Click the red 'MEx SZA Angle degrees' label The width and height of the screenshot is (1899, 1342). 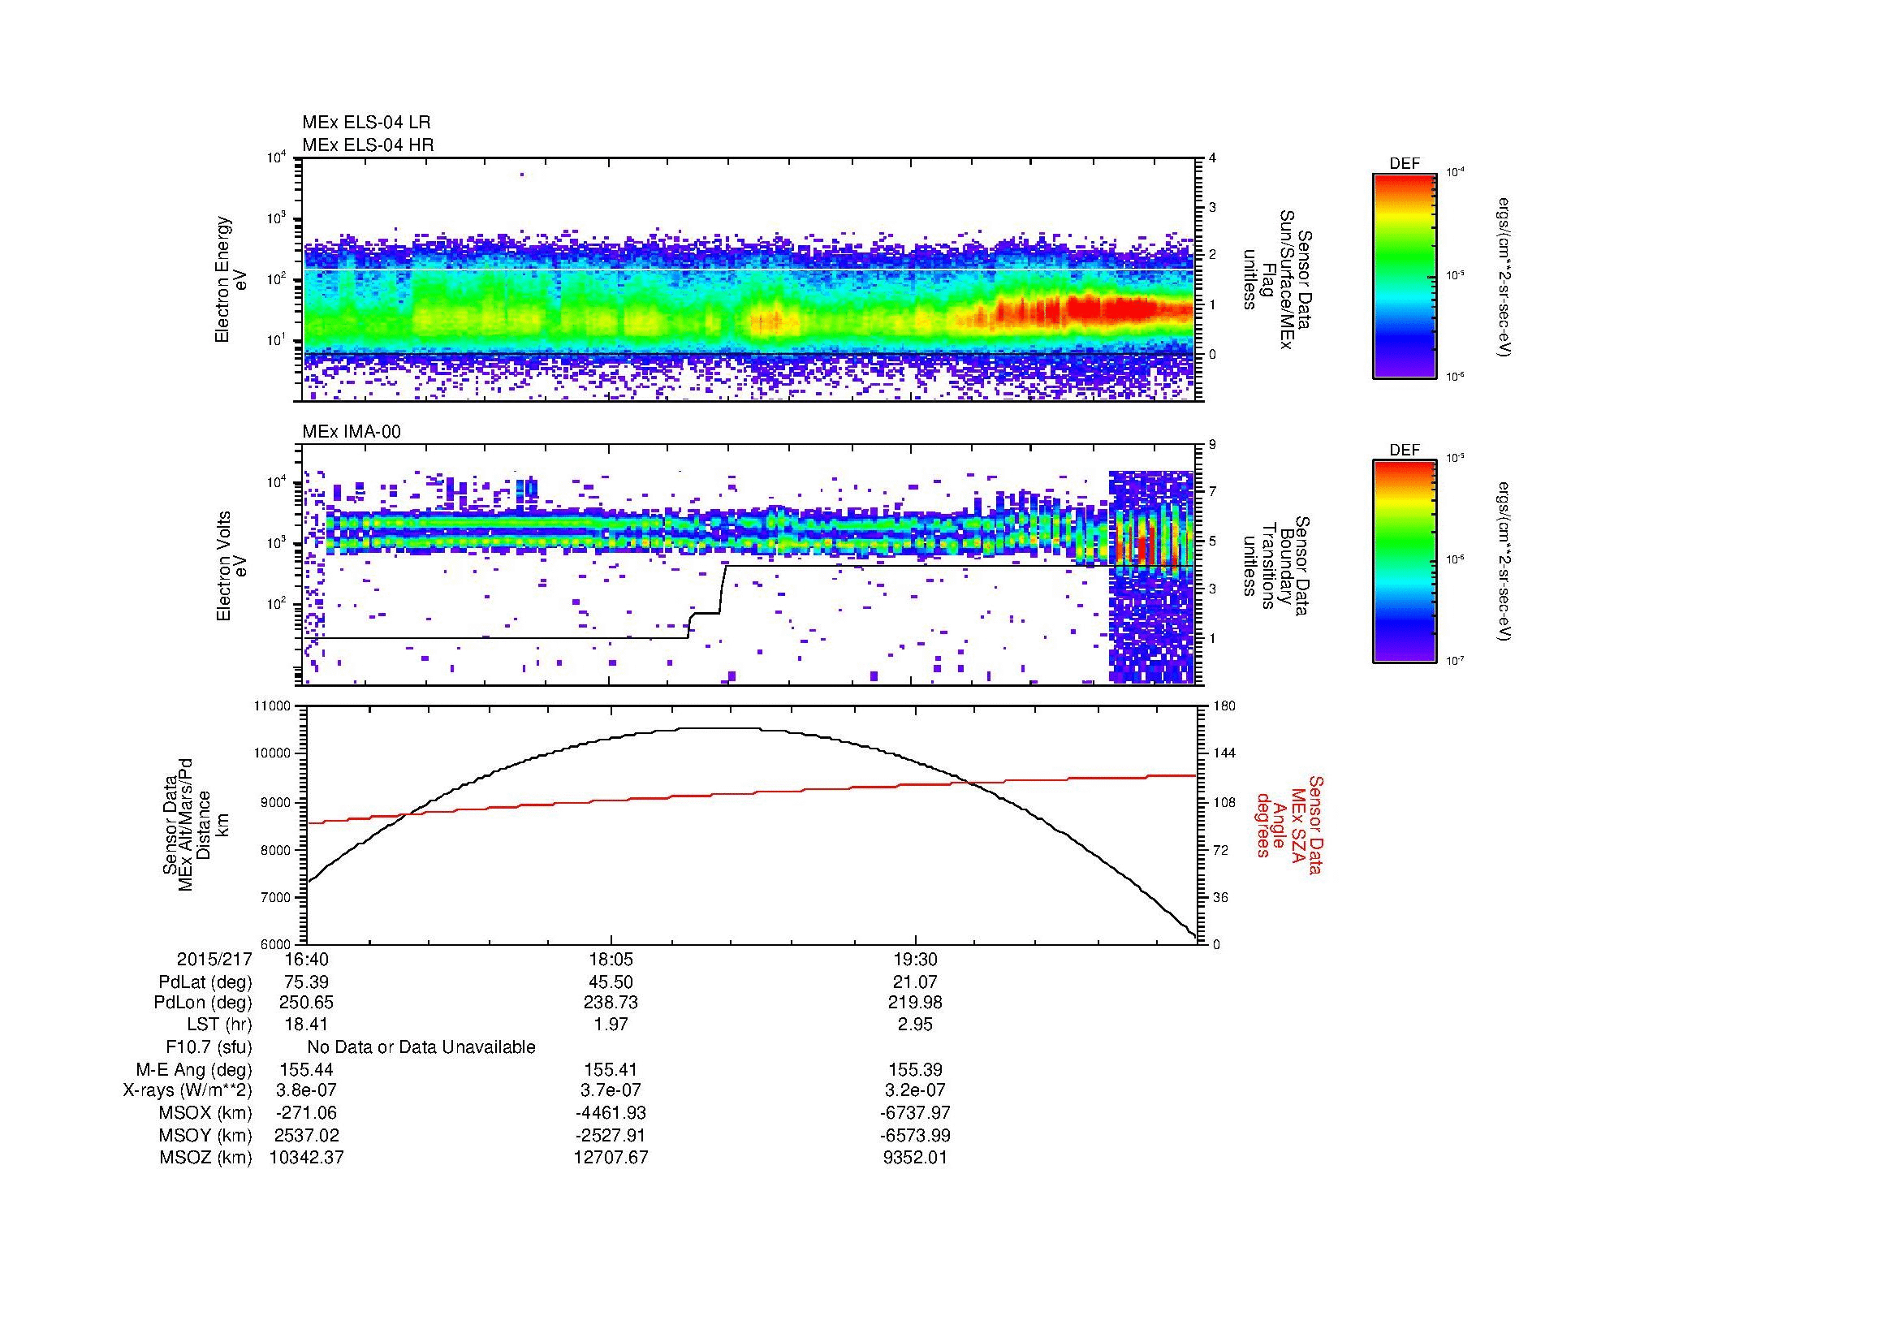(x=1288, y=824)
